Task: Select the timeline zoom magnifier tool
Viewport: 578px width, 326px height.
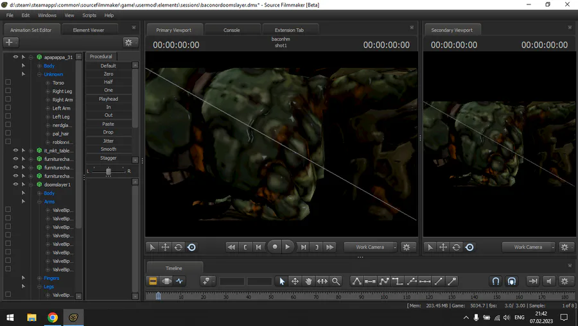Action: [336, 281]
